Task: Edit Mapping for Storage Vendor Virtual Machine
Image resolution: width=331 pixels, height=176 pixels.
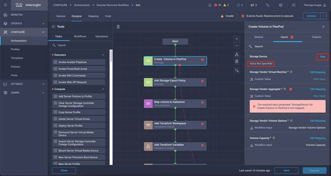Action: pyautogui.click(x=318, y=72)
